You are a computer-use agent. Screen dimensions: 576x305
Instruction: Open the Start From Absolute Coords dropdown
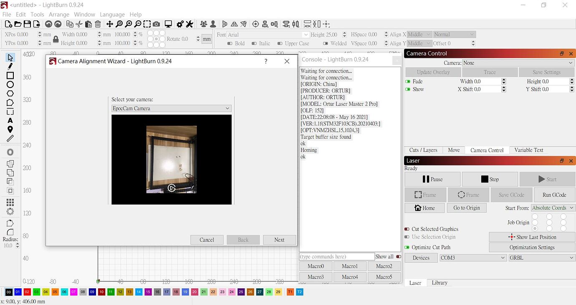coord(553,208)
